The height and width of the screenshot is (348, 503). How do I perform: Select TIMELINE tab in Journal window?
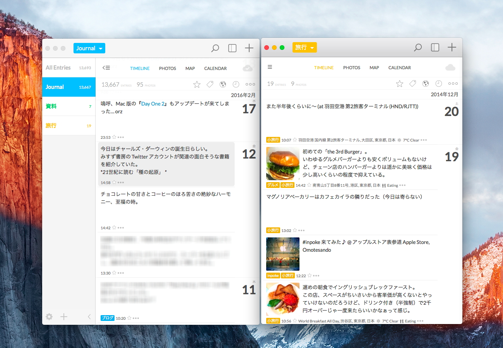[x=140, y=68]
